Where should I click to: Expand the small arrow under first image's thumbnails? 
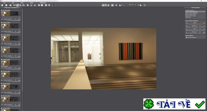[20, 17]
